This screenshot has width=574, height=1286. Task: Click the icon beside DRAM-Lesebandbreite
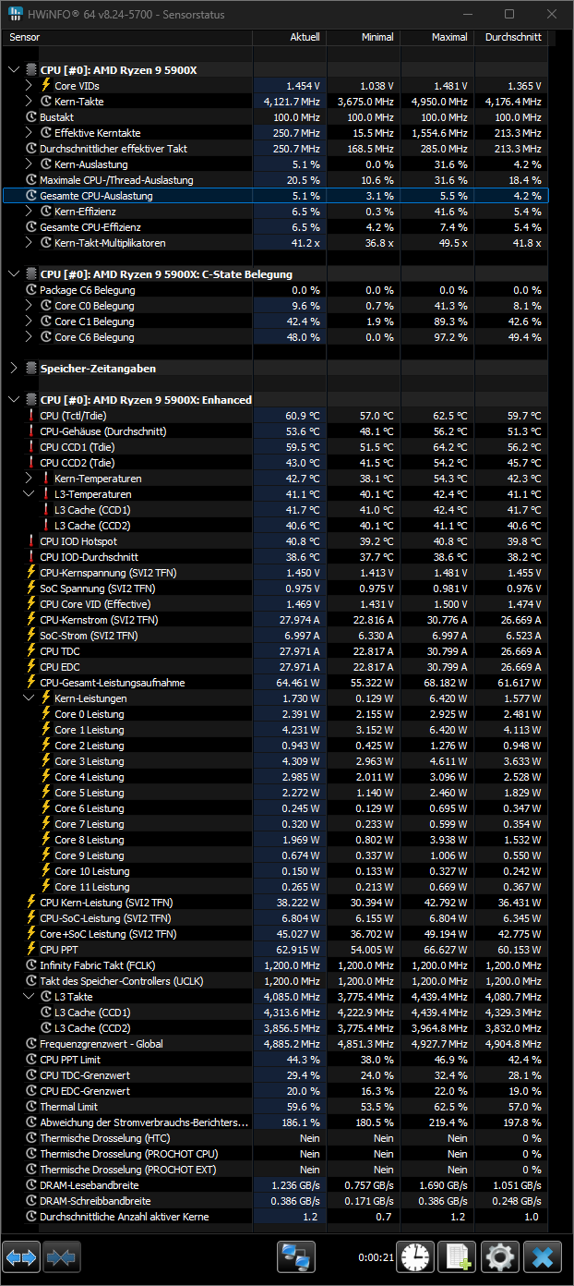(31, 1185)
